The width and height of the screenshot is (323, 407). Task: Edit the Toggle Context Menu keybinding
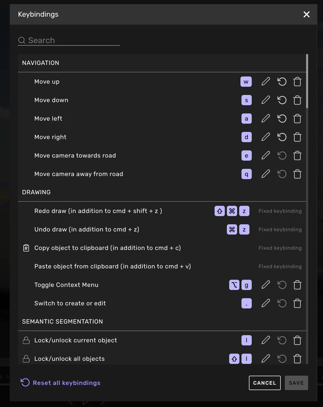click(266, 285)
